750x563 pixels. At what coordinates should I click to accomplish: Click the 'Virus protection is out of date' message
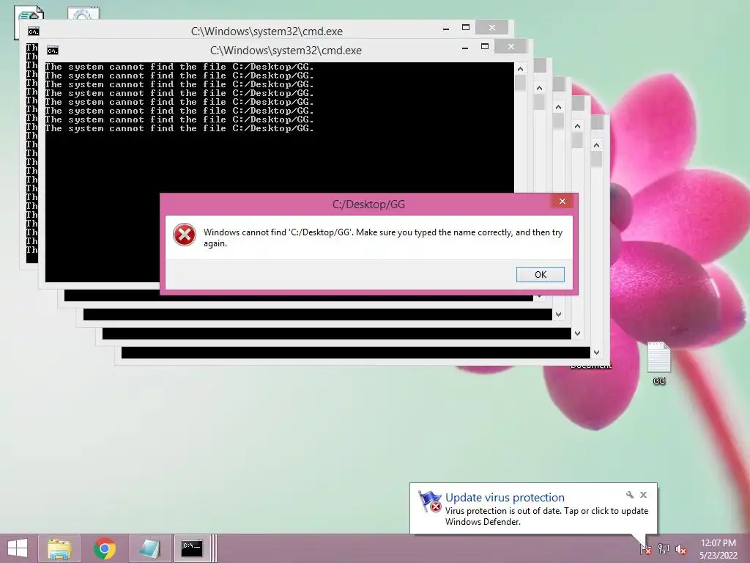(546, 516)
